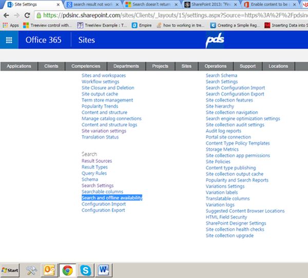Image resolution: width=308 pixels, height=278 pixels.
Task: Click the browser forward arrow
Action: 17,15
